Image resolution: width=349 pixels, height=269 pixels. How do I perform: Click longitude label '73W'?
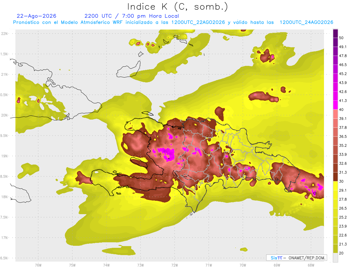[140, 265]
